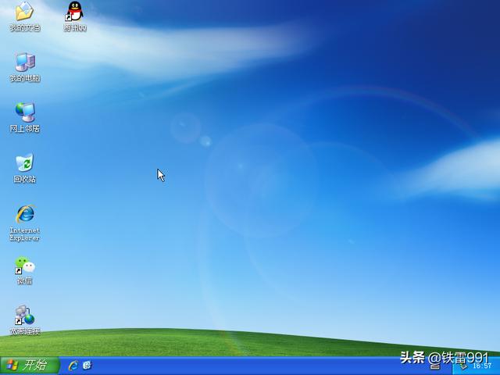Select the 我的电脑 (My Computer) icon
Image resolution: width=500 pixels, height=375 pixels.
(24, 66)
